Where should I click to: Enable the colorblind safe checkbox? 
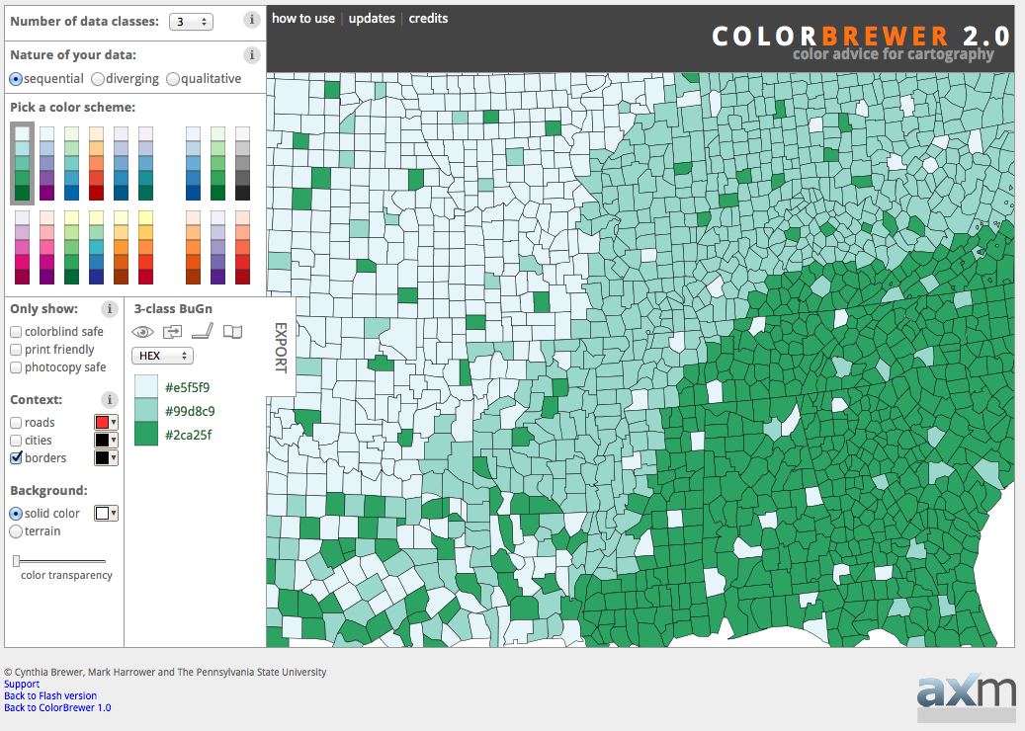pyautogui.click(x=16, y=332)
